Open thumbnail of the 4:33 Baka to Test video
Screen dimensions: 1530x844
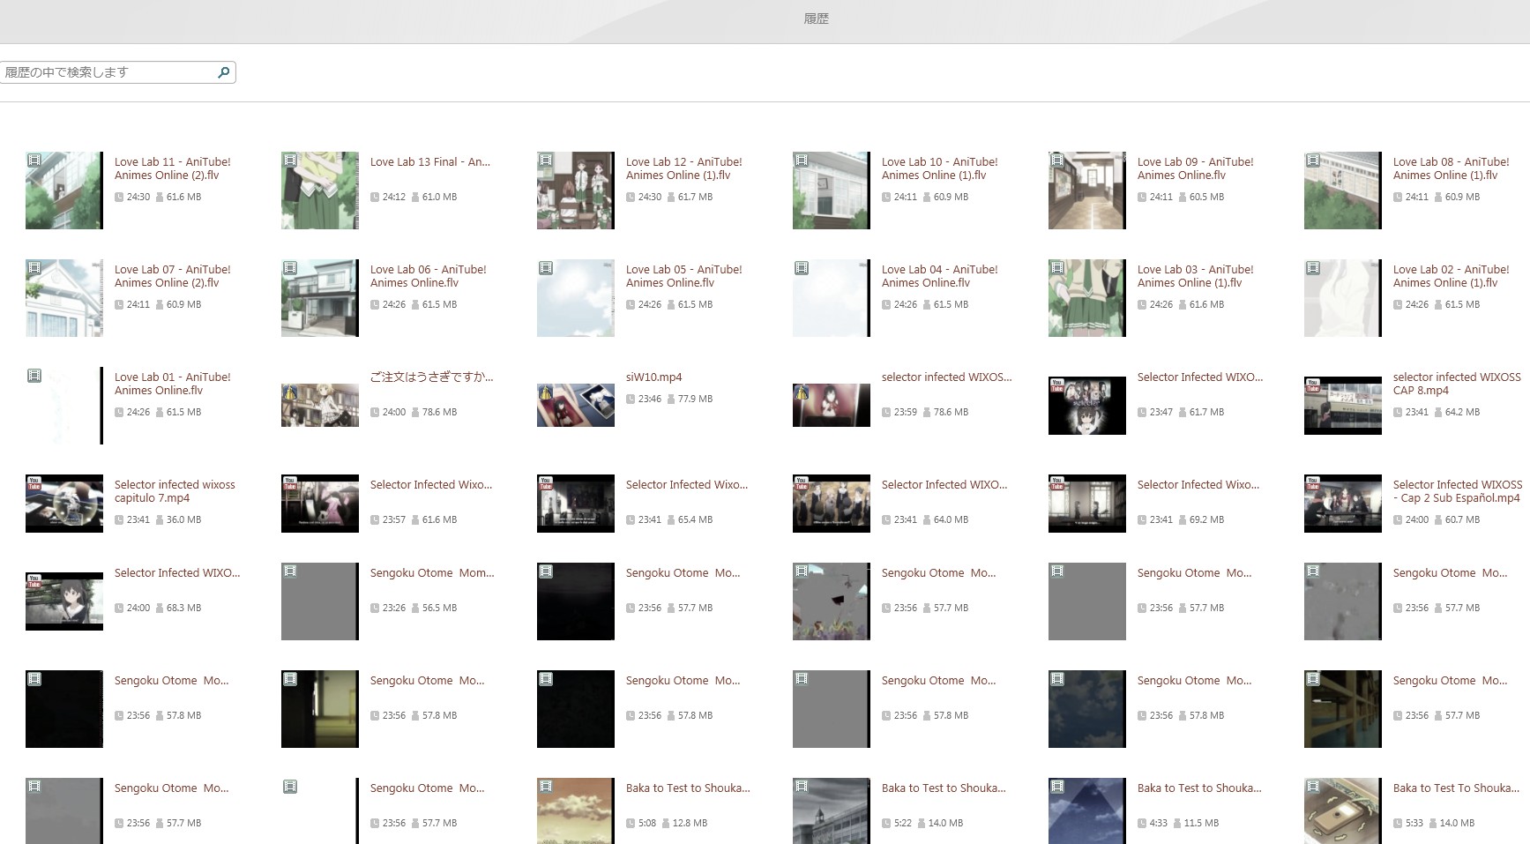click(x=1087, y=811)
